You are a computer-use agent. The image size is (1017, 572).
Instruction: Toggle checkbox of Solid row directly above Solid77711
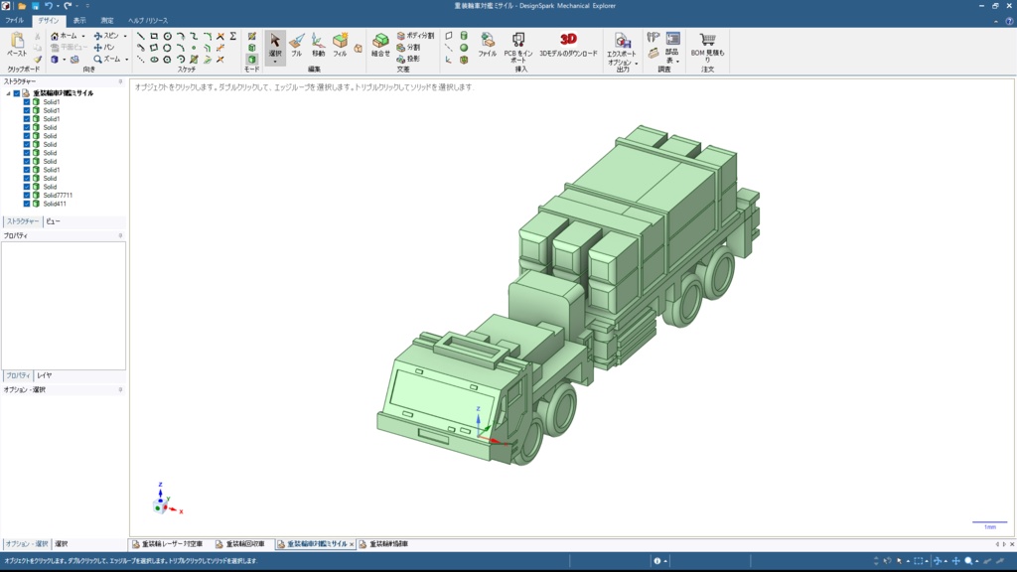point(27,187)
